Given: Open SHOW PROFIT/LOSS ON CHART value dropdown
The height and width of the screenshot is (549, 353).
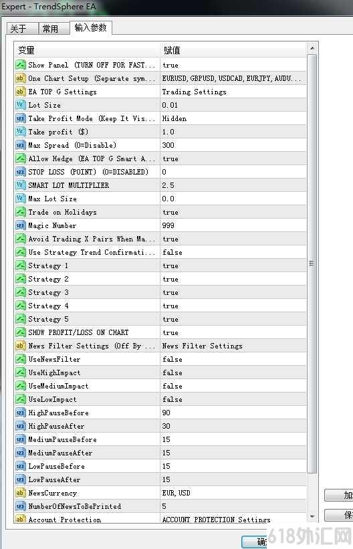Looking at the screenshot, I should point(233,332).
